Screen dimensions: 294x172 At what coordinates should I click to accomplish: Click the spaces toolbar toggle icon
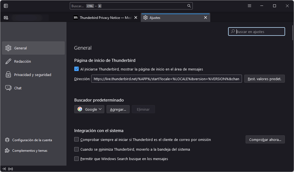pyautogui.click(x=6, y=6)
